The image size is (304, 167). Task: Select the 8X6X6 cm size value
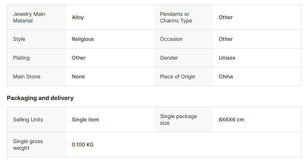231,120
